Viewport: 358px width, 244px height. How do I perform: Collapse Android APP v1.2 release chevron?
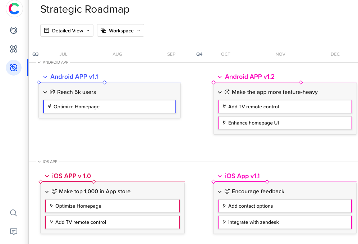point(220,77)
